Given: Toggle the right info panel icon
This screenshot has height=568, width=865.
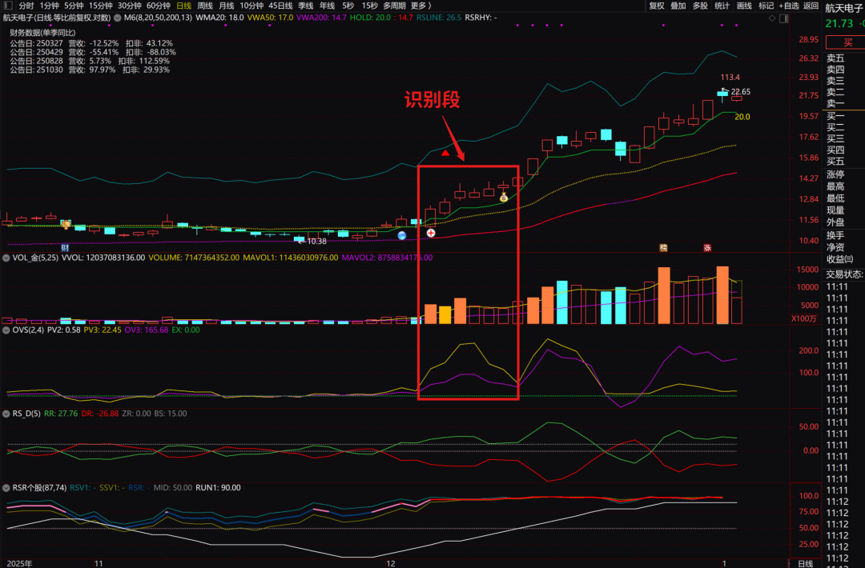Looking at the screenshot, I should click(x=783, y=18).
